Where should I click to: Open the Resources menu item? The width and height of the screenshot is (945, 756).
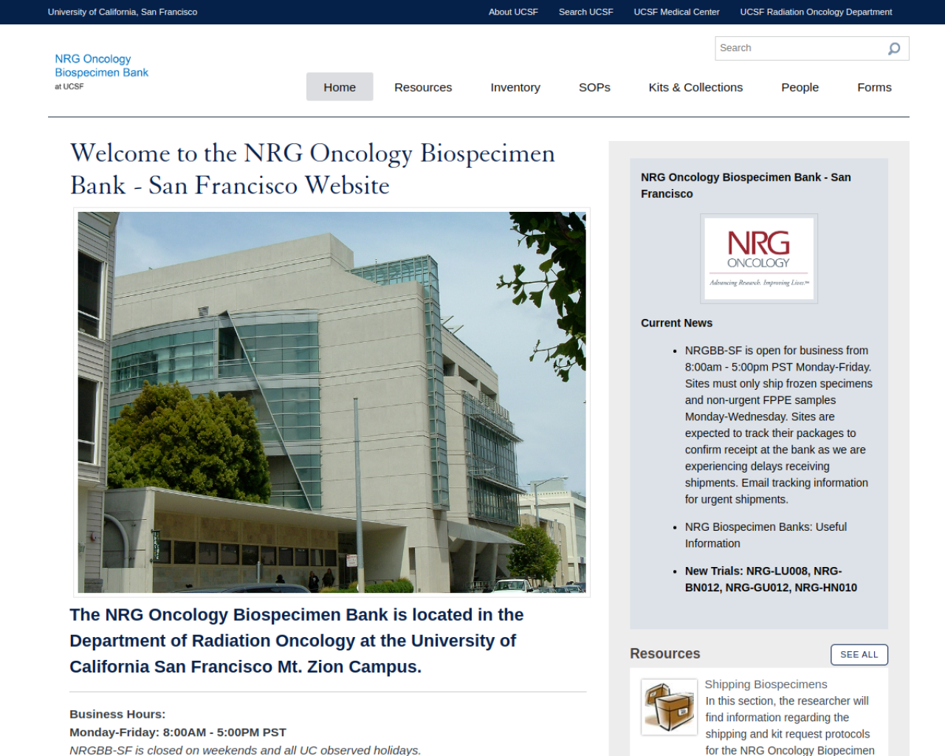pyautogui.click(x=423, y=87)
